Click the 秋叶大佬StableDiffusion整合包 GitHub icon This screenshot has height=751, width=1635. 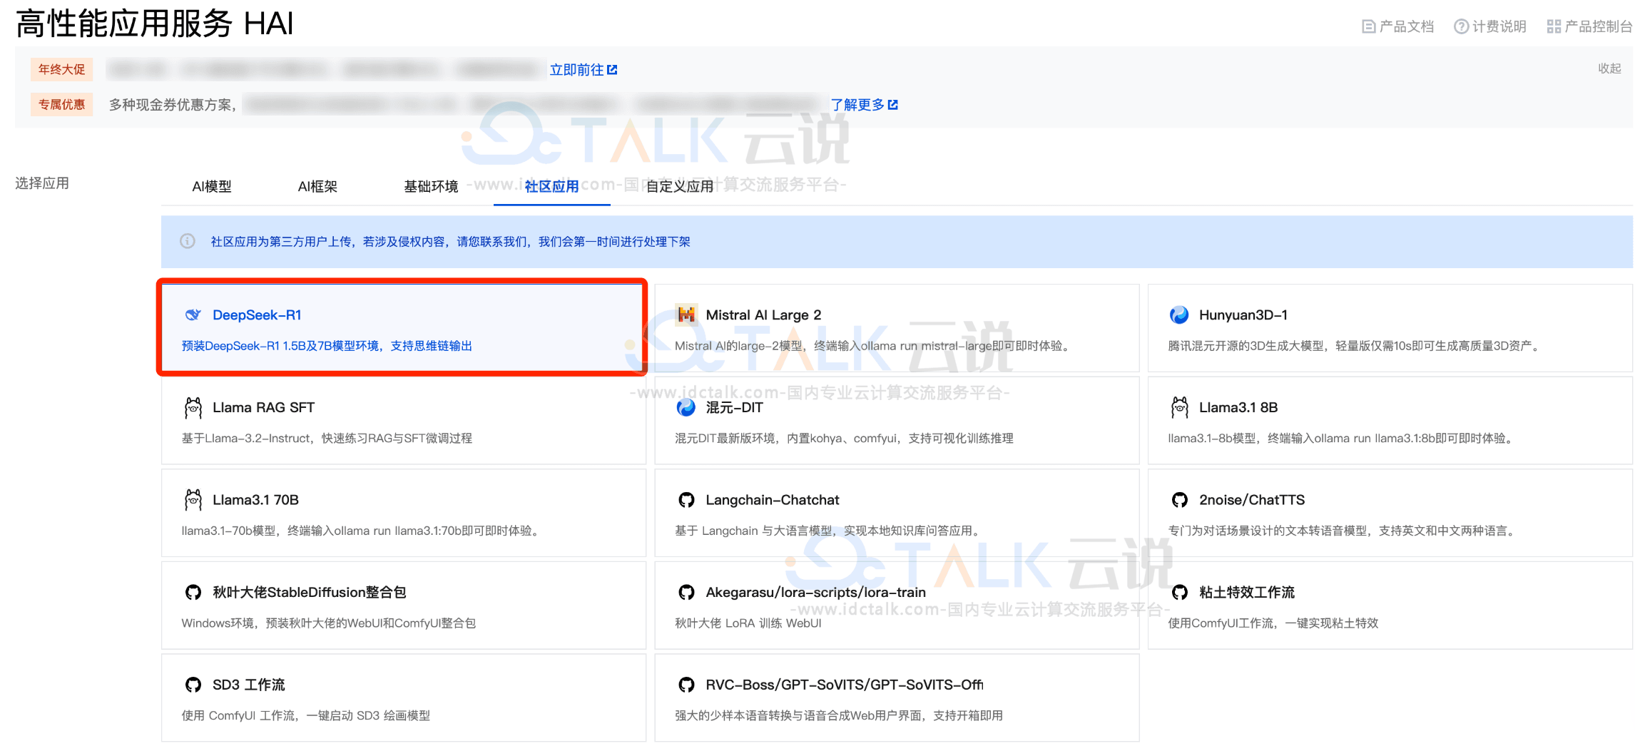(x=193, y=592)
